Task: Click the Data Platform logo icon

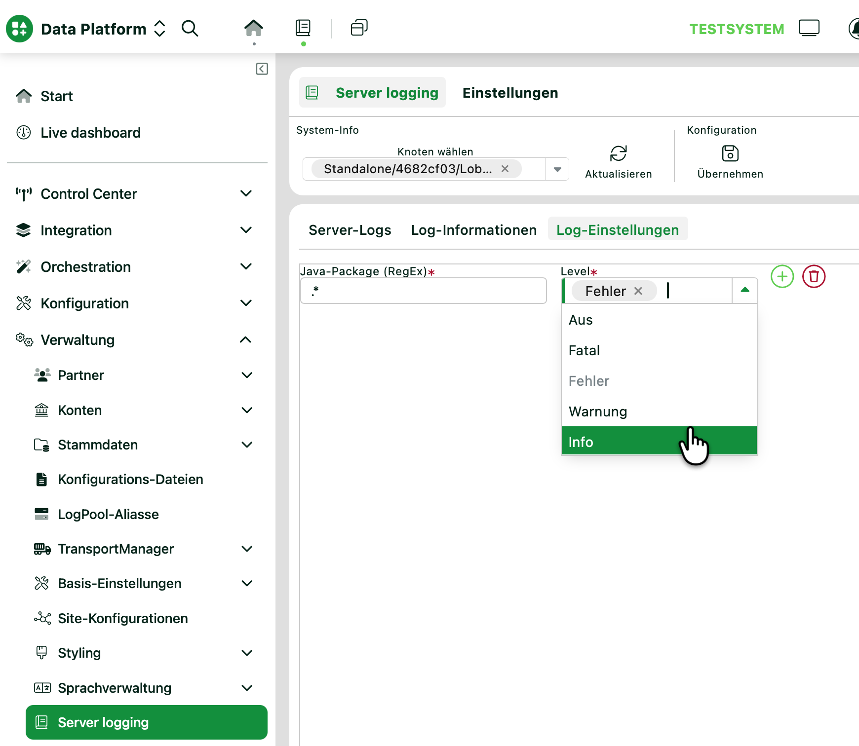Action: pos(19,29)
